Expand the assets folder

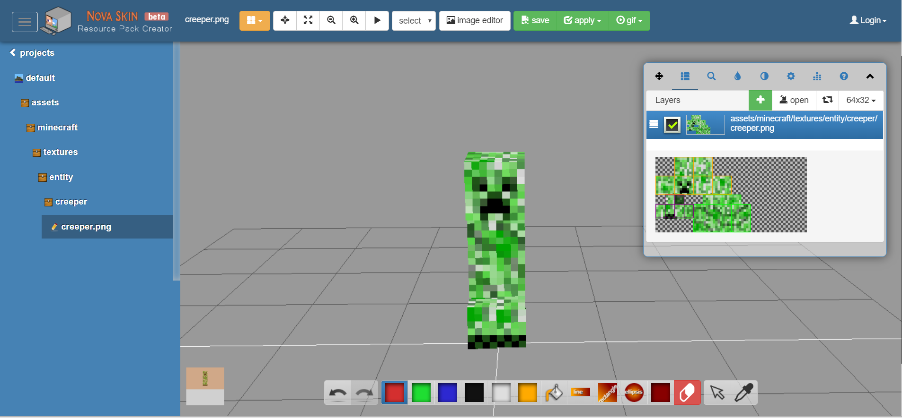[x=40, y=102]
